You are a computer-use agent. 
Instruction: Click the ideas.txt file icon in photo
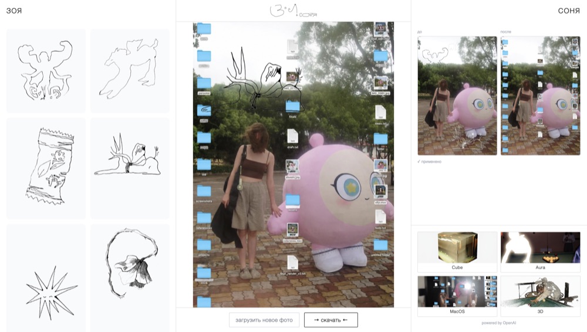[x=380, y=112]
